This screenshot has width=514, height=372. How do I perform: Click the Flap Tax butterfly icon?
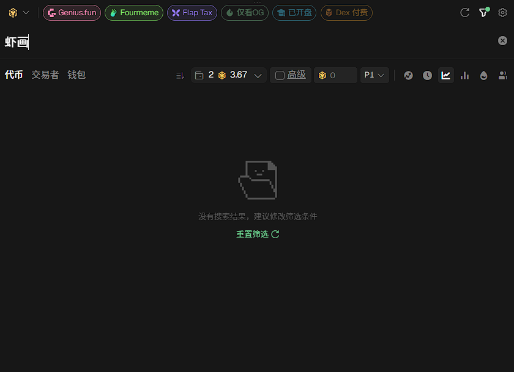(x=176, y=13)
